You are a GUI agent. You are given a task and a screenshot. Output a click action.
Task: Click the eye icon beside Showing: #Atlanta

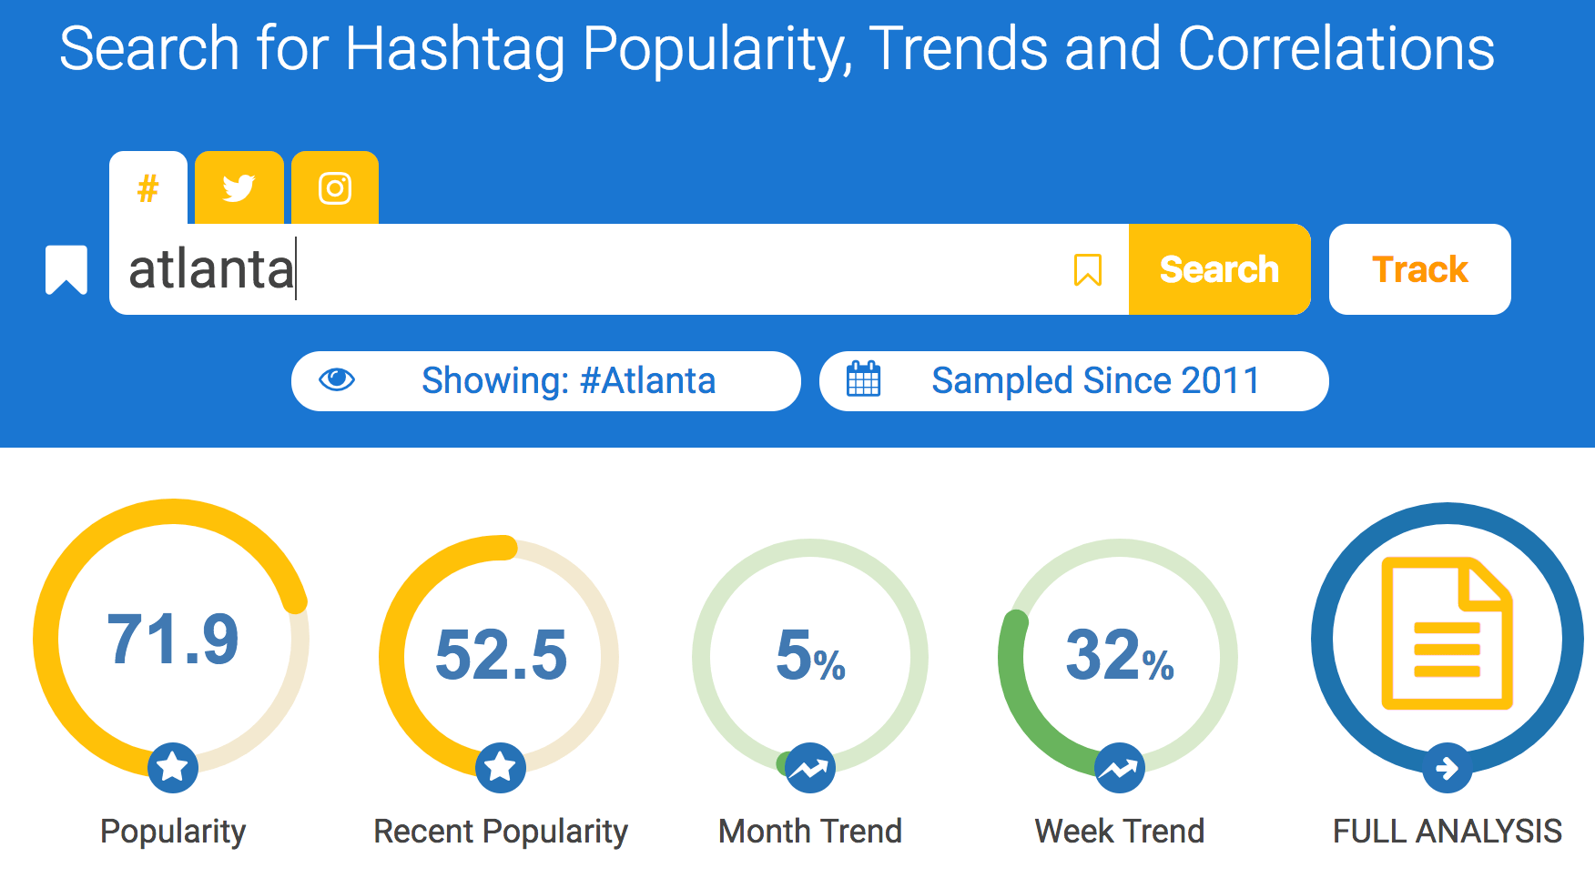pyautogui.click(x=337, y=379)
